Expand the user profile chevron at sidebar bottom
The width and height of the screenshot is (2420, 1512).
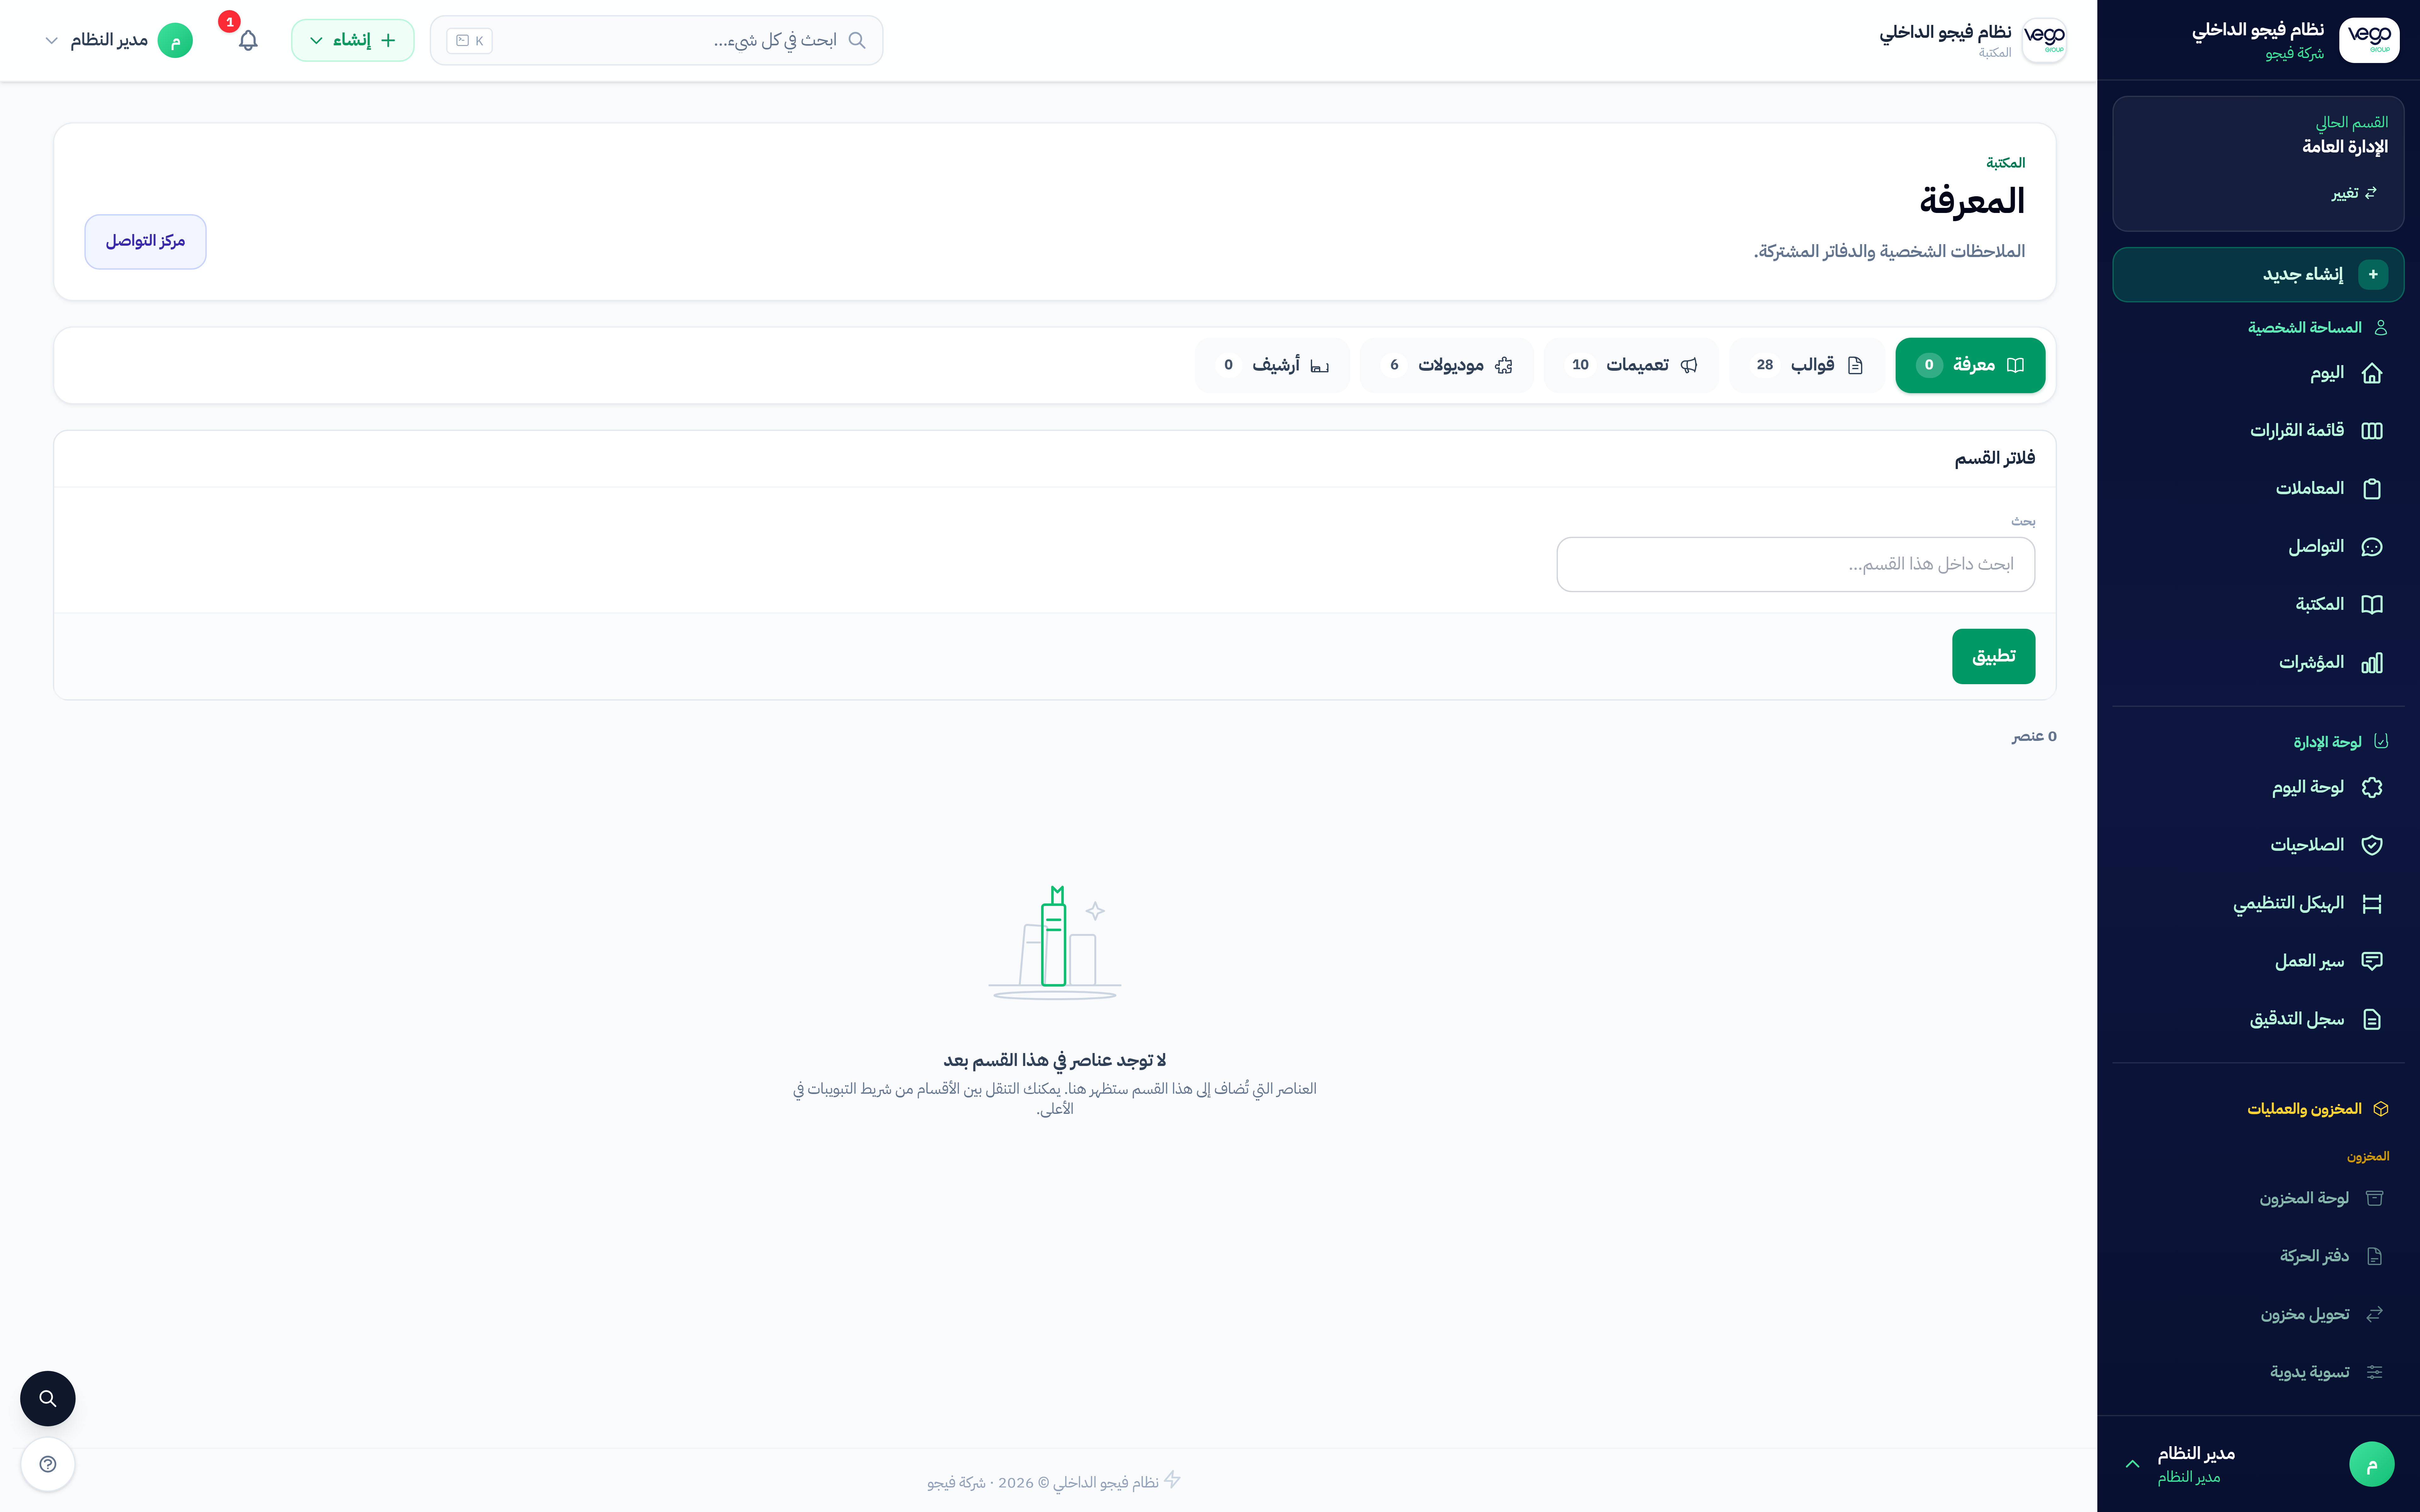(x=2132, y=1464)
